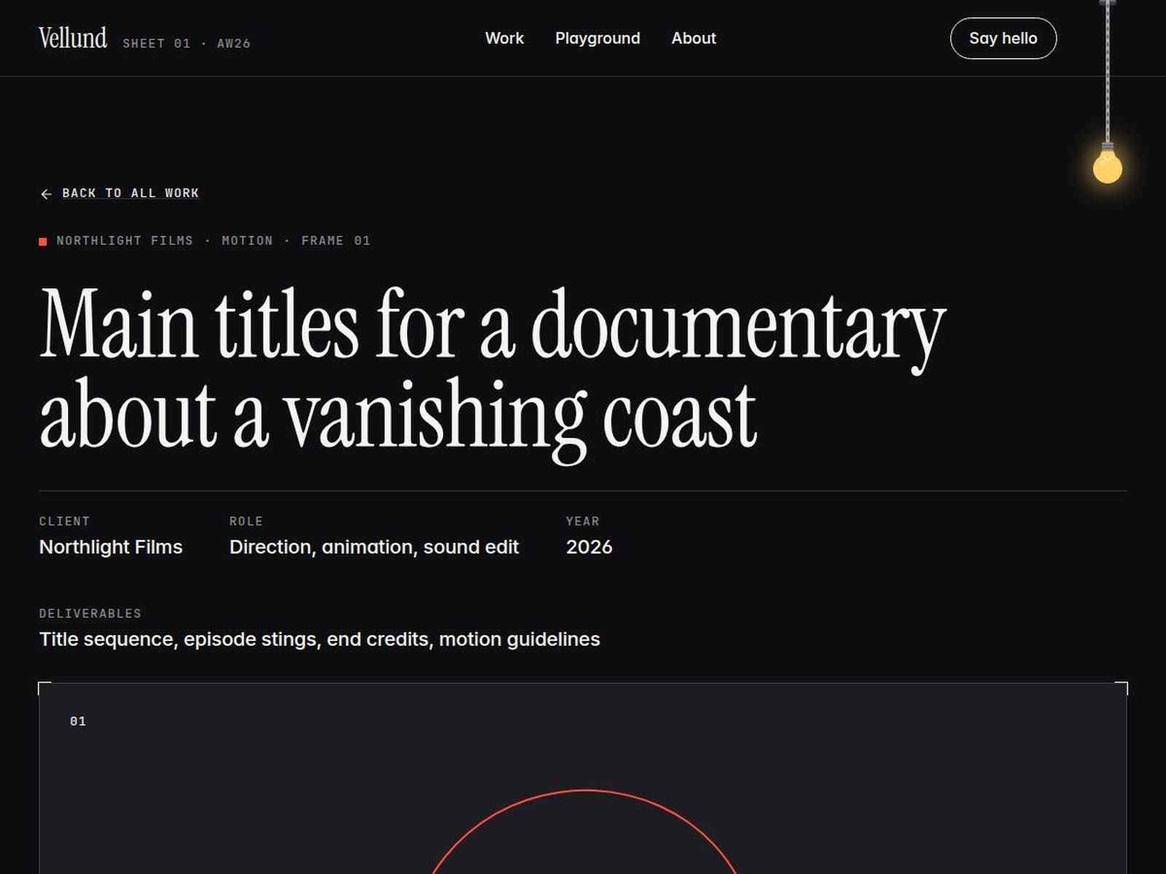Click the deliverables list text

tap(320, 639)
